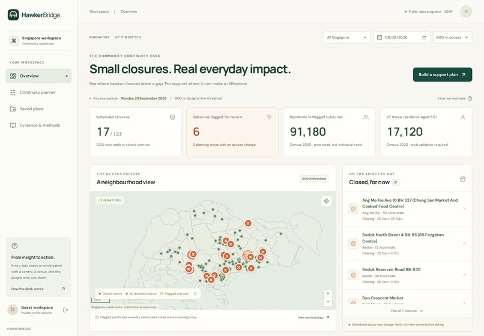Image resolution: width=484 pixels, height=336 pixels.
Task: Toggle Closed centre legend item
Action: click(x=110, y=294)
